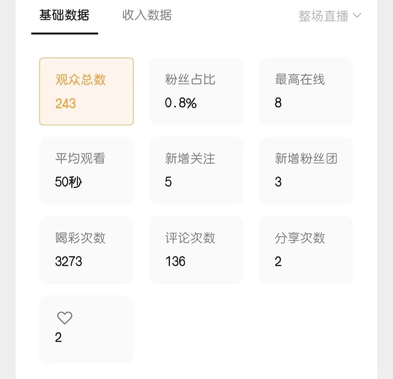Click the value 243 under 观众总数
Viewport: 393px width, 379px height.
(66, 104)
